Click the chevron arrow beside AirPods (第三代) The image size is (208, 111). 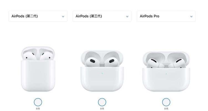click(127, 17)
